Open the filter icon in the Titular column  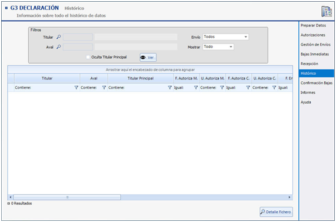[x=76, y=88]
